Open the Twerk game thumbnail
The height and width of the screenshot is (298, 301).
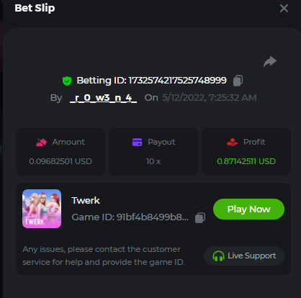click(42, 209)
